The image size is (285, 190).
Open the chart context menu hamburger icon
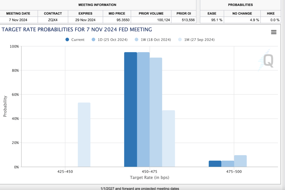[274, 32]
